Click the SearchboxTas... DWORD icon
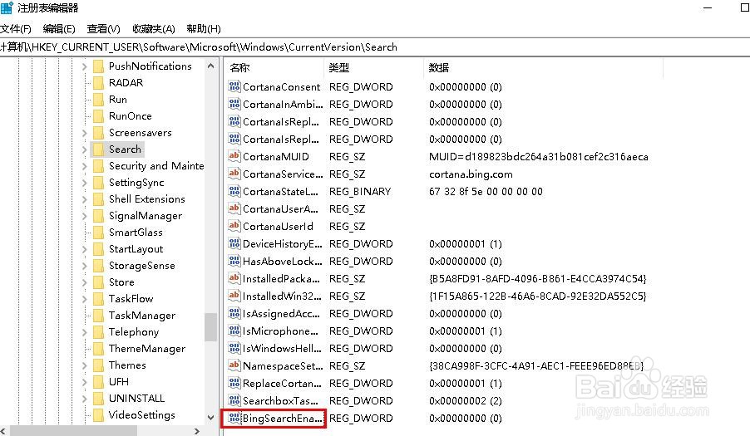The height and width of the screenshot is (436, 750). (x=234, y=400)
